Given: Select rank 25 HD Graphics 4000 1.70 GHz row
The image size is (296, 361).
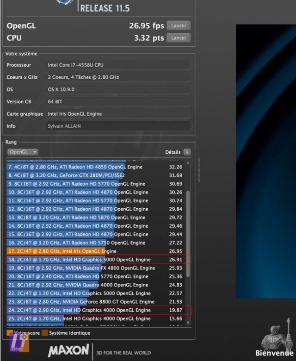Looking at the screenshot, I should pyautogui.click(x=95, y=318).
